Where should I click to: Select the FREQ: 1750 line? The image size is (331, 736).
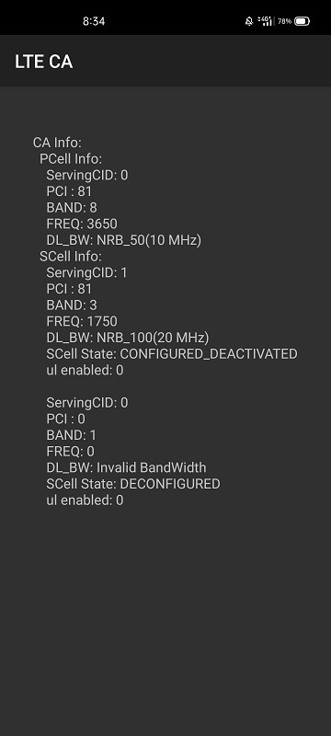[x=82, y=321]
